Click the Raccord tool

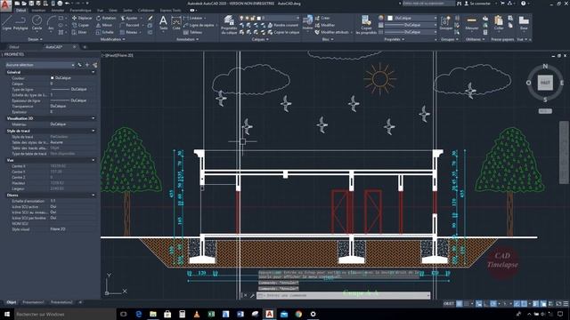130,25
